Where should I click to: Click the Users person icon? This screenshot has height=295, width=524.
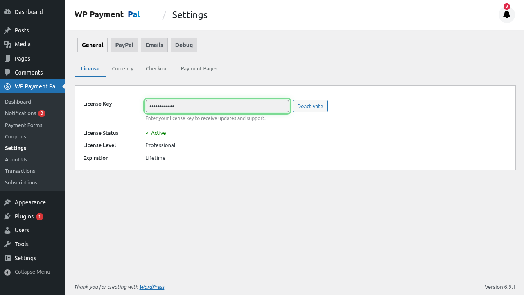(x=7, y=230)
